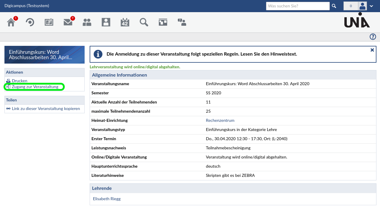The height and width of the screenshot is (207, 380).
Task: Open the community people icon
Action: (x=87, y=22)
